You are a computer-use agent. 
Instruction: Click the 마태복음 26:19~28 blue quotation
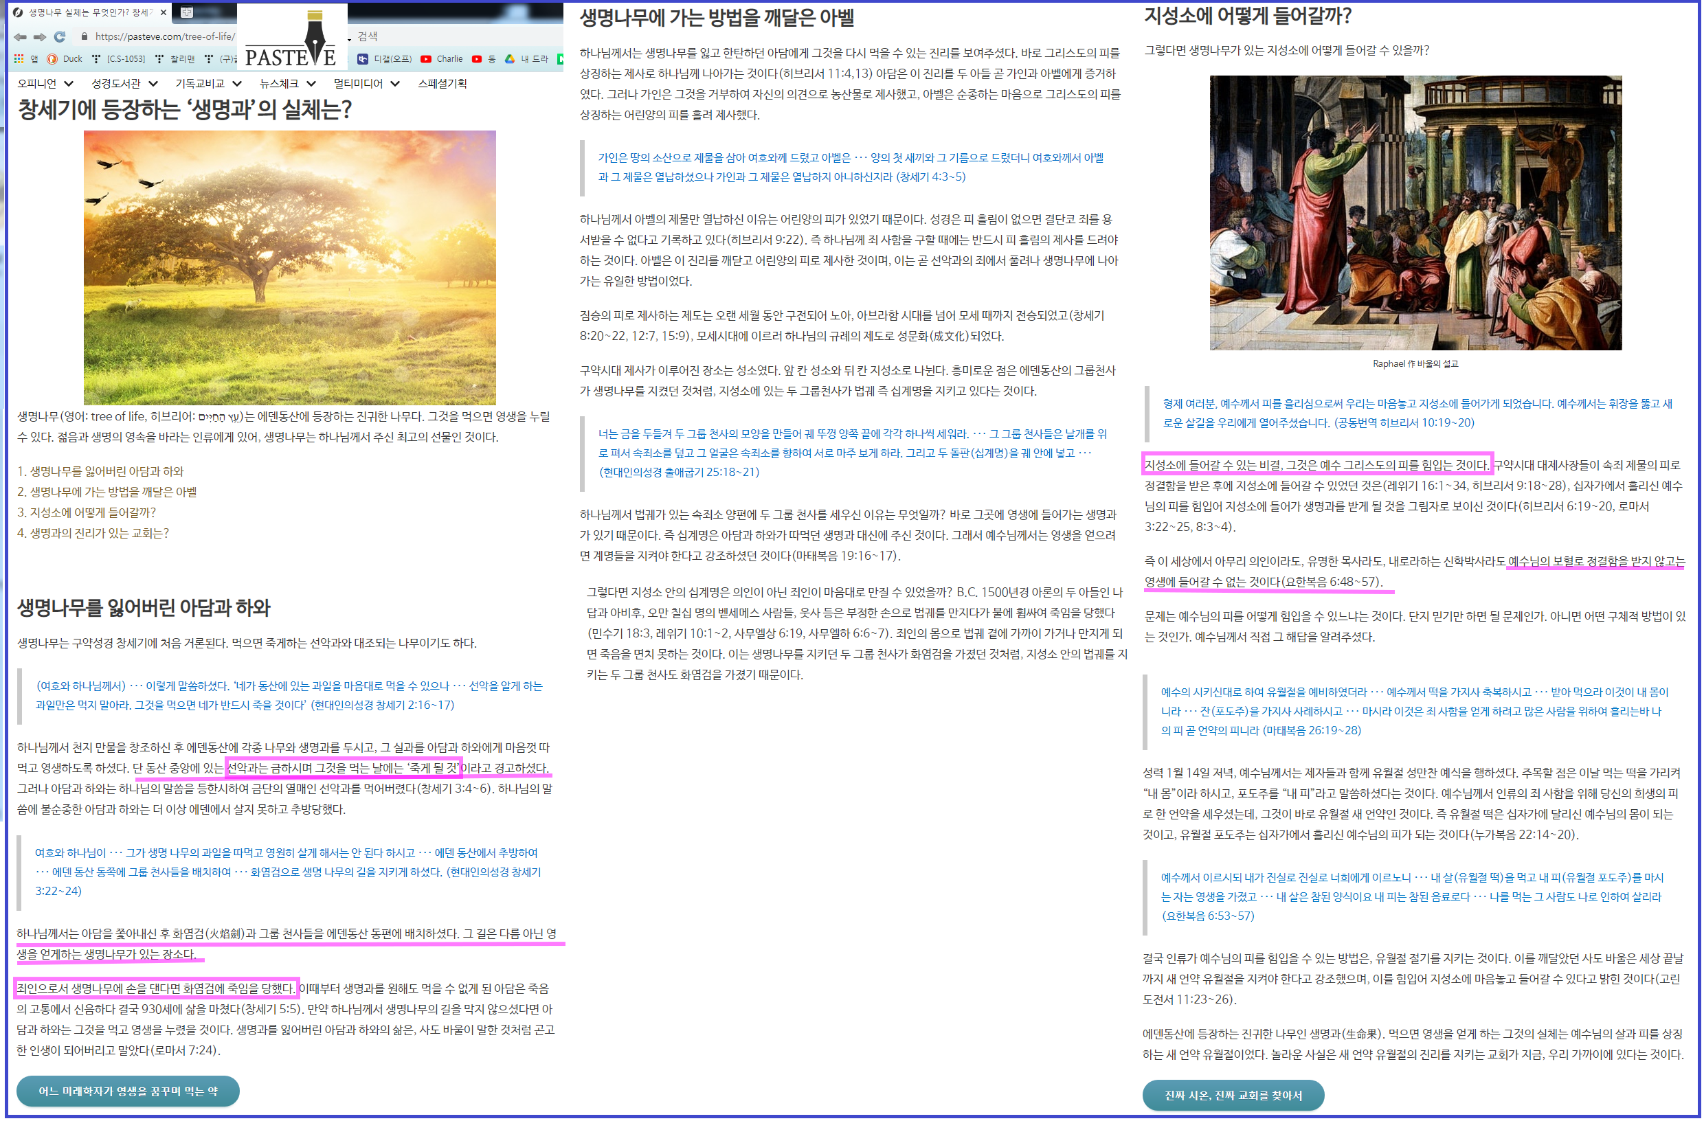click(1415, 712)
